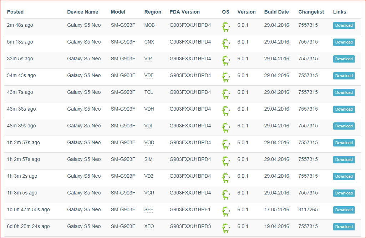366x238 pixels.
Task: Click the Region column header
Action: coord(153,12)
